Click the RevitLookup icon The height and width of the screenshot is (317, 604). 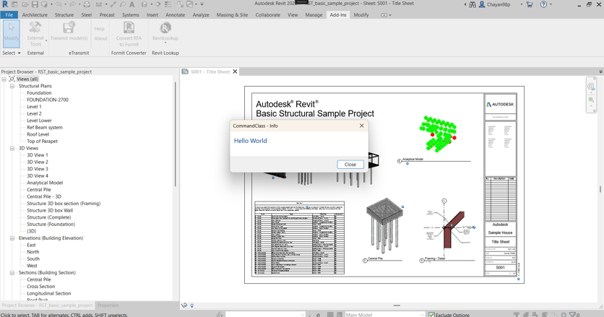pos(165,27)
